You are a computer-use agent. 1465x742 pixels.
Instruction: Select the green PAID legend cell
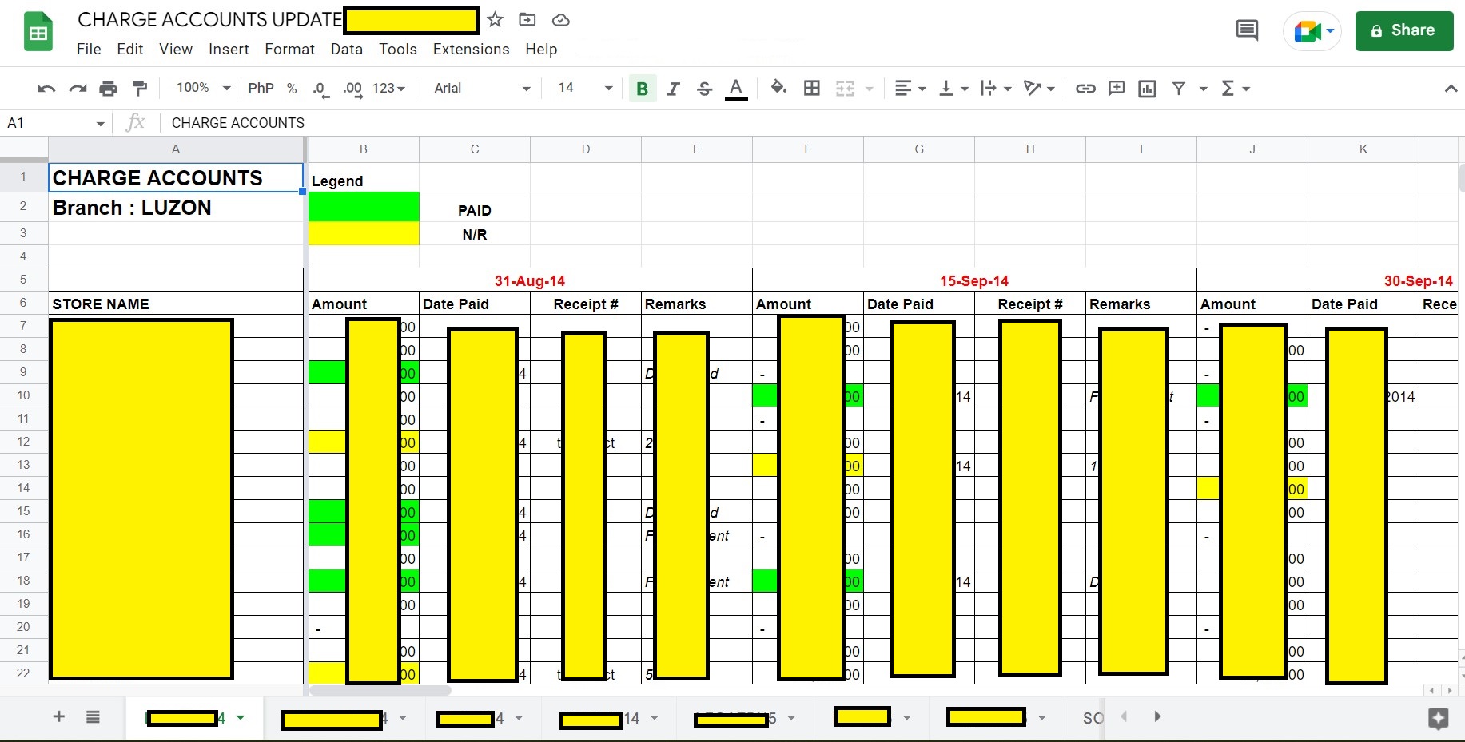(364, 207)
